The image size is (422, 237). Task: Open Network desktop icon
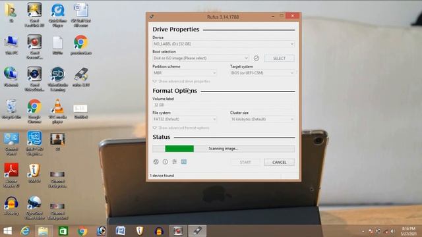click(x=11, y=77)
